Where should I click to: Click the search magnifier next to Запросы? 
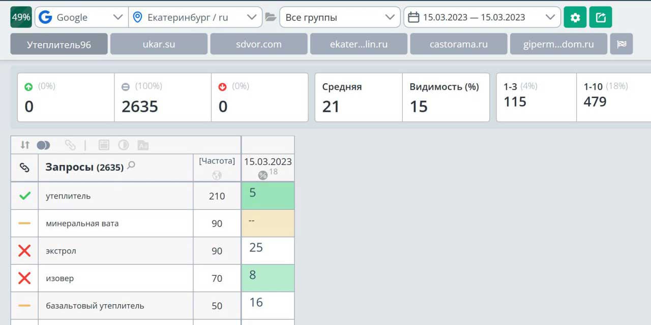[x=131, y=165]
